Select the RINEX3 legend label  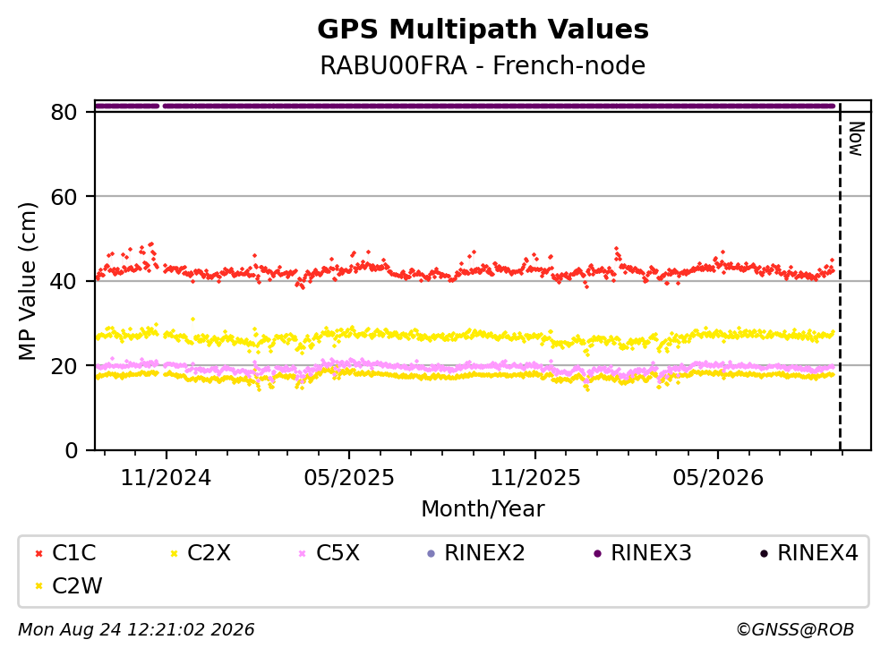[651, 553]
